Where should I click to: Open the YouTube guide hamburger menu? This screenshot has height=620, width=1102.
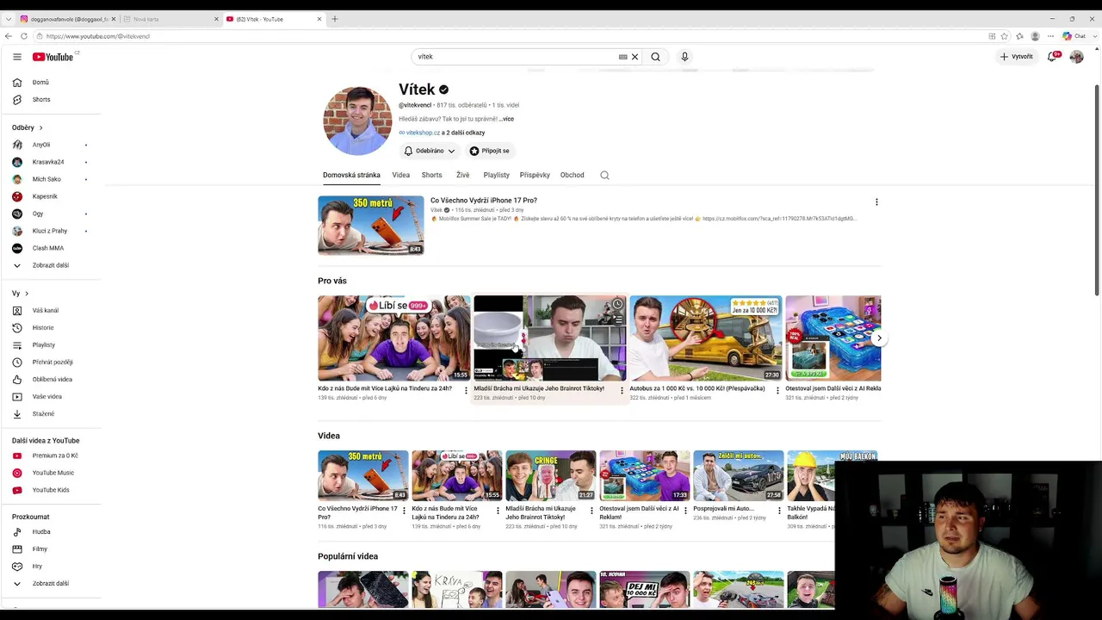tap(17, 57)
